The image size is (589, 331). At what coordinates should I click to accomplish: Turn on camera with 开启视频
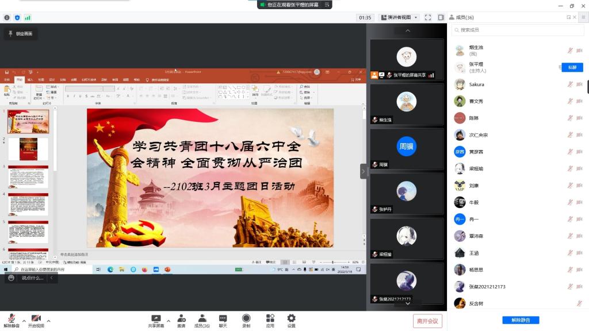36,321
